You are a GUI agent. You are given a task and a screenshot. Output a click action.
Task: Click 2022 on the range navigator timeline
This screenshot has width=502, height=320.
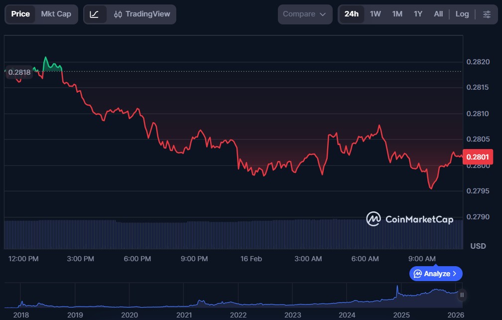point(239,315)
